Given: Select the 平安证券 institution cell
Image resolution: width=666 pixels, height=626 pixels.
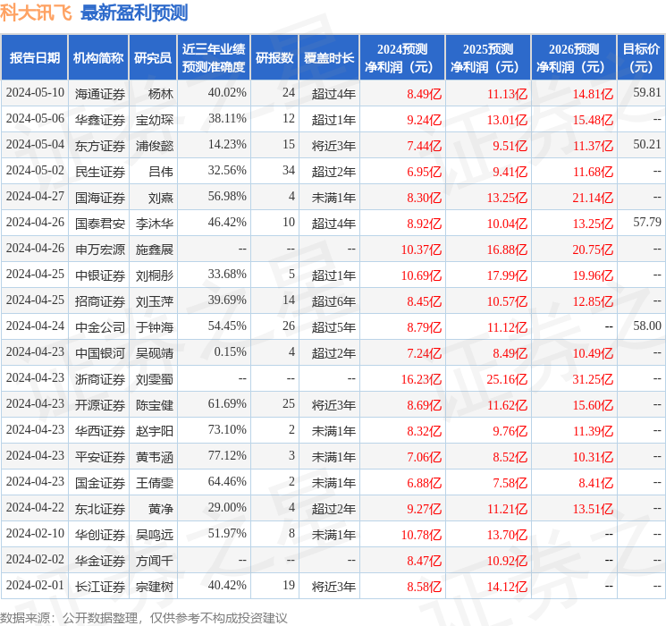Looking at the screenshot, I should [x=100, y=456].
